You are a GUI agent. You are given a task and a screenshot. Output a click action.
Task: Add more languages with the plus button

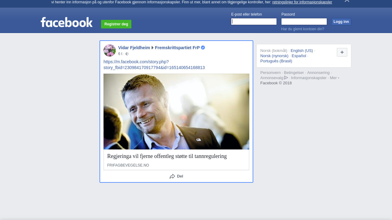[x=342, y=52]
